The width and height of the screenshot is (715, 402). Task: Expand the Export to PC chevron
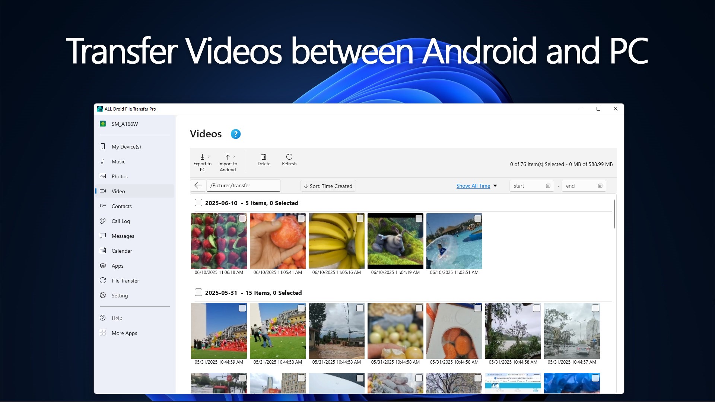tap(209, 157)
